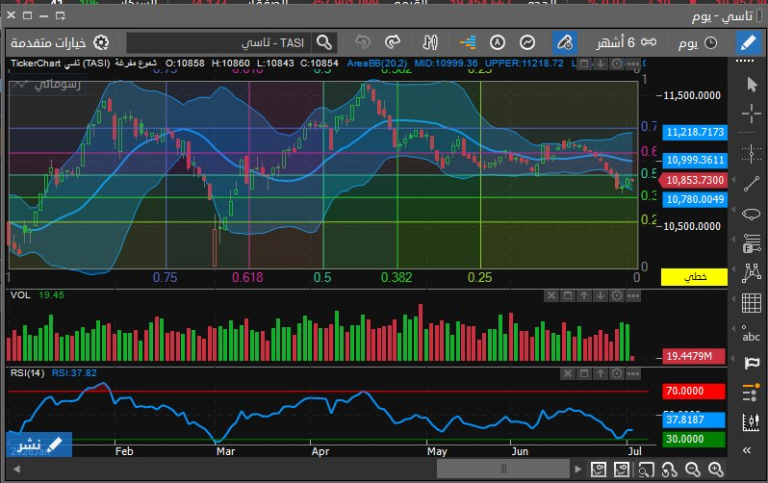Select the vertical line cross tool
768x483 pixels.
click(752, 153)
